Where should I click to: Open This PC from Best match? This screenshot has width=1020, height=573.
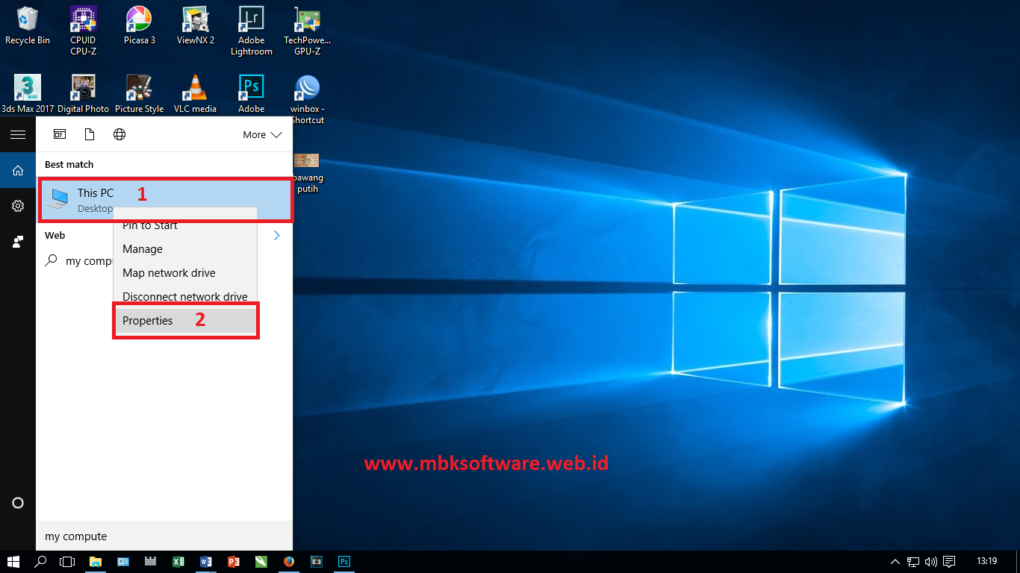click(96, 192)
